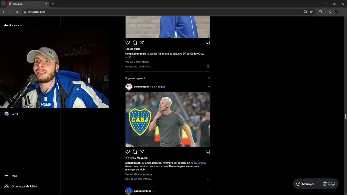The height and width of the screenshot is (195, 347).
Task: Go to Perfil in the sidebar
Action: tap(11, 114)
